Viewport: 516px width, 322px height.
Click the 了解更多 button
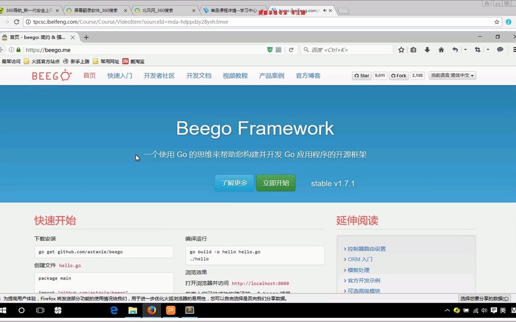click(x=234, y=183)
